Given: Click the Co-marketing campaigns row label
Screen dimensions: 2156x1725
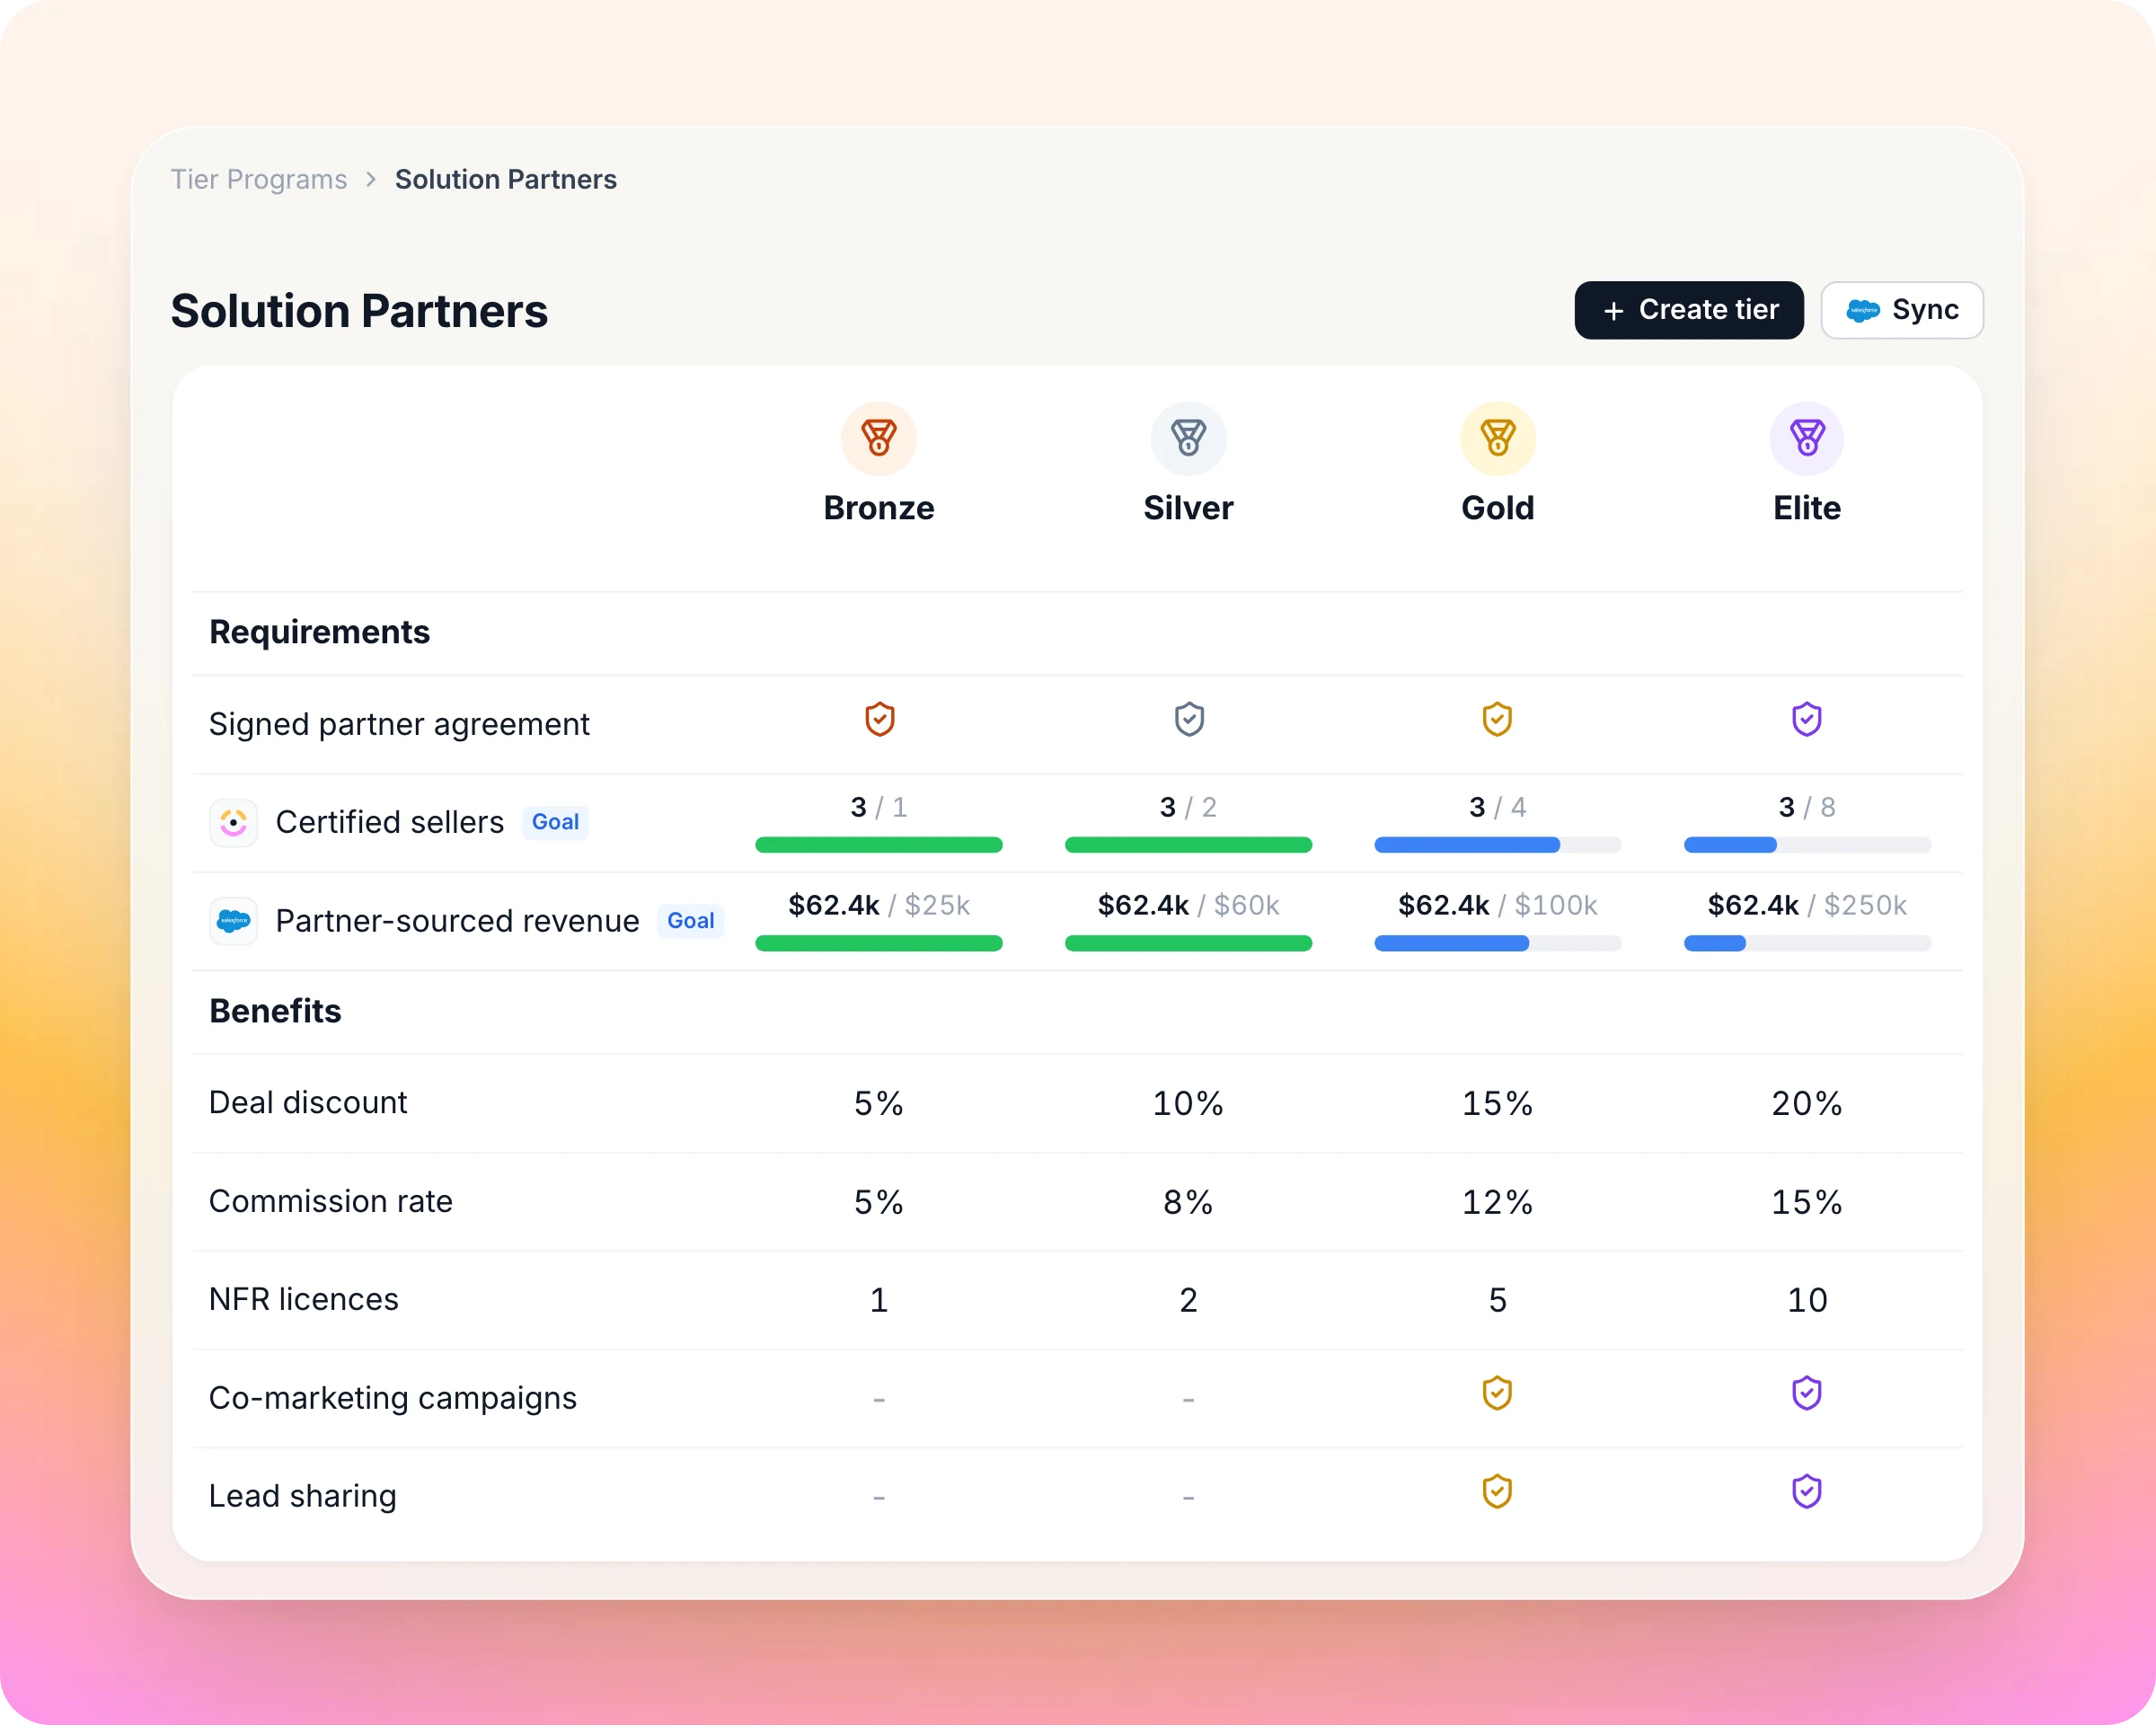Looking at the screenshot, I should click(393, 1397).
